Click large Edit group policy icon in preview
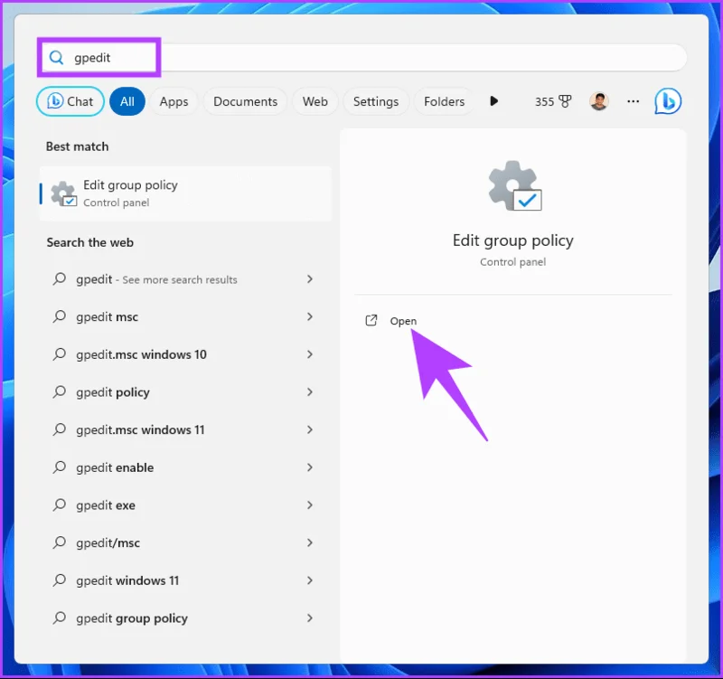Viewport: 723px width, 679px height. tap(515, 186)
